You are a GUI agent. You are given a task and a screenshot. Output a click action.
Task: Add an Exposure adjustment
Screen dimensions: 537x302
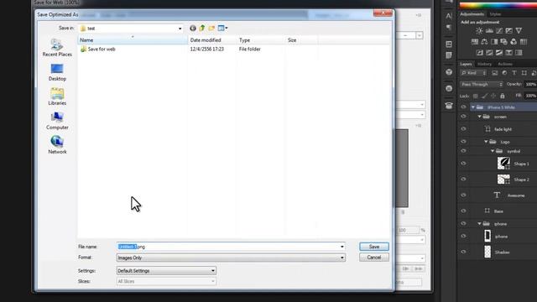tap(509, 31)
